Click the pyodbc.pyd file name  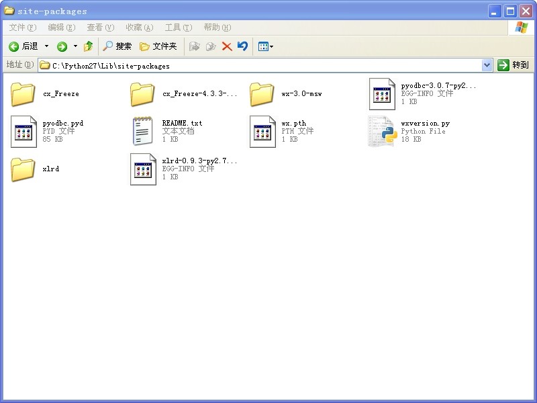click(x=63, y=124)
